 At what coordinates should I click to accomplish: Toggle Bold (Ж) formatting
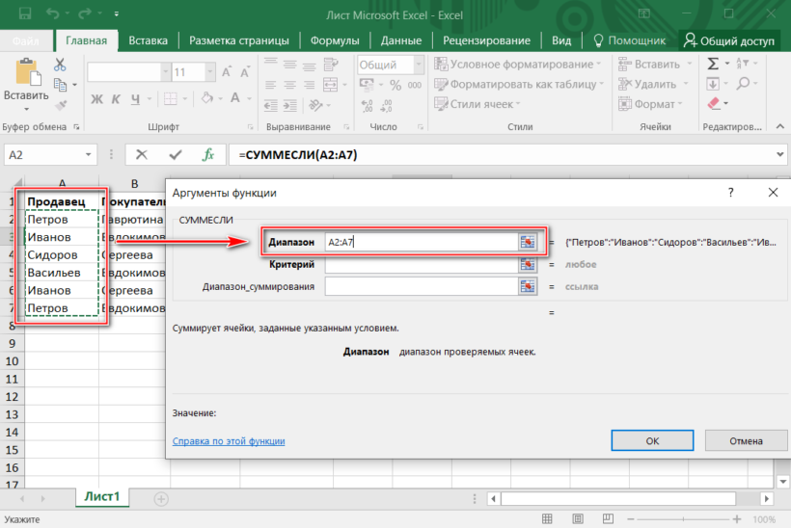97,100
